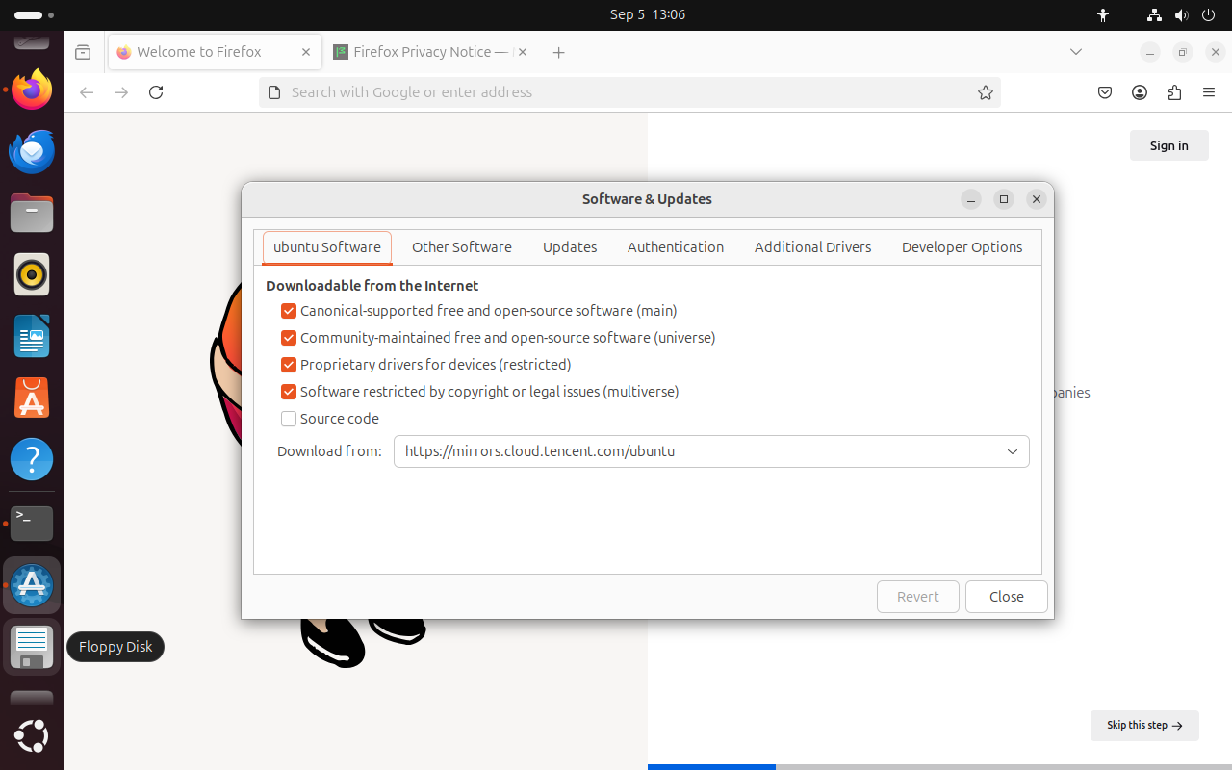Image resolution: width=1232 pixels, height=770 pixels.
Task: Switch to the Additional Drivers tab
Action: 813,247
